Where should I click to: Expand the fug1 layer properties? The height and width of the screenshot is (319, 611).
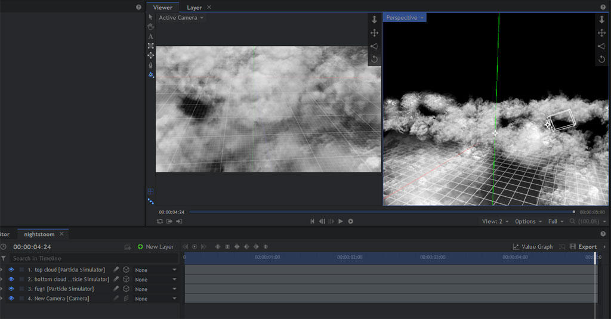(2, 289)
